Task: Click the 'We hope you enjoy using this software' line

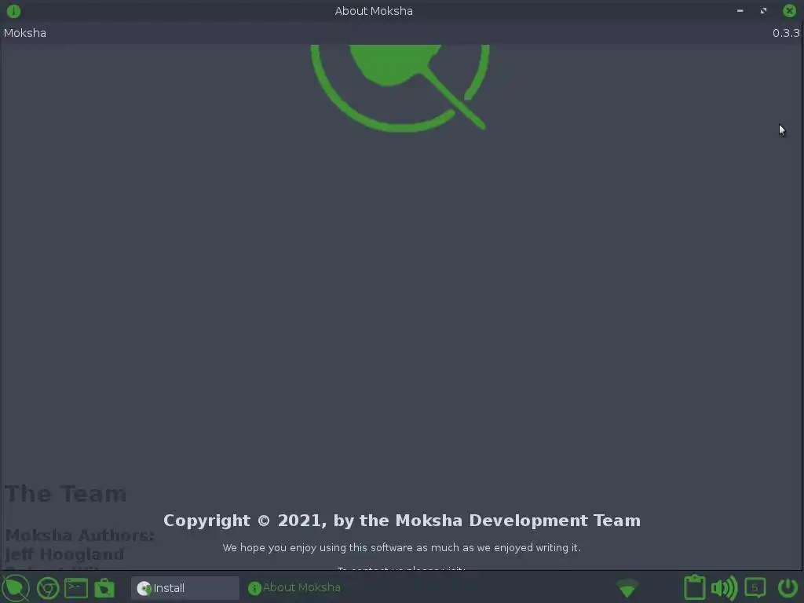Action: click(x=401, y=547)
